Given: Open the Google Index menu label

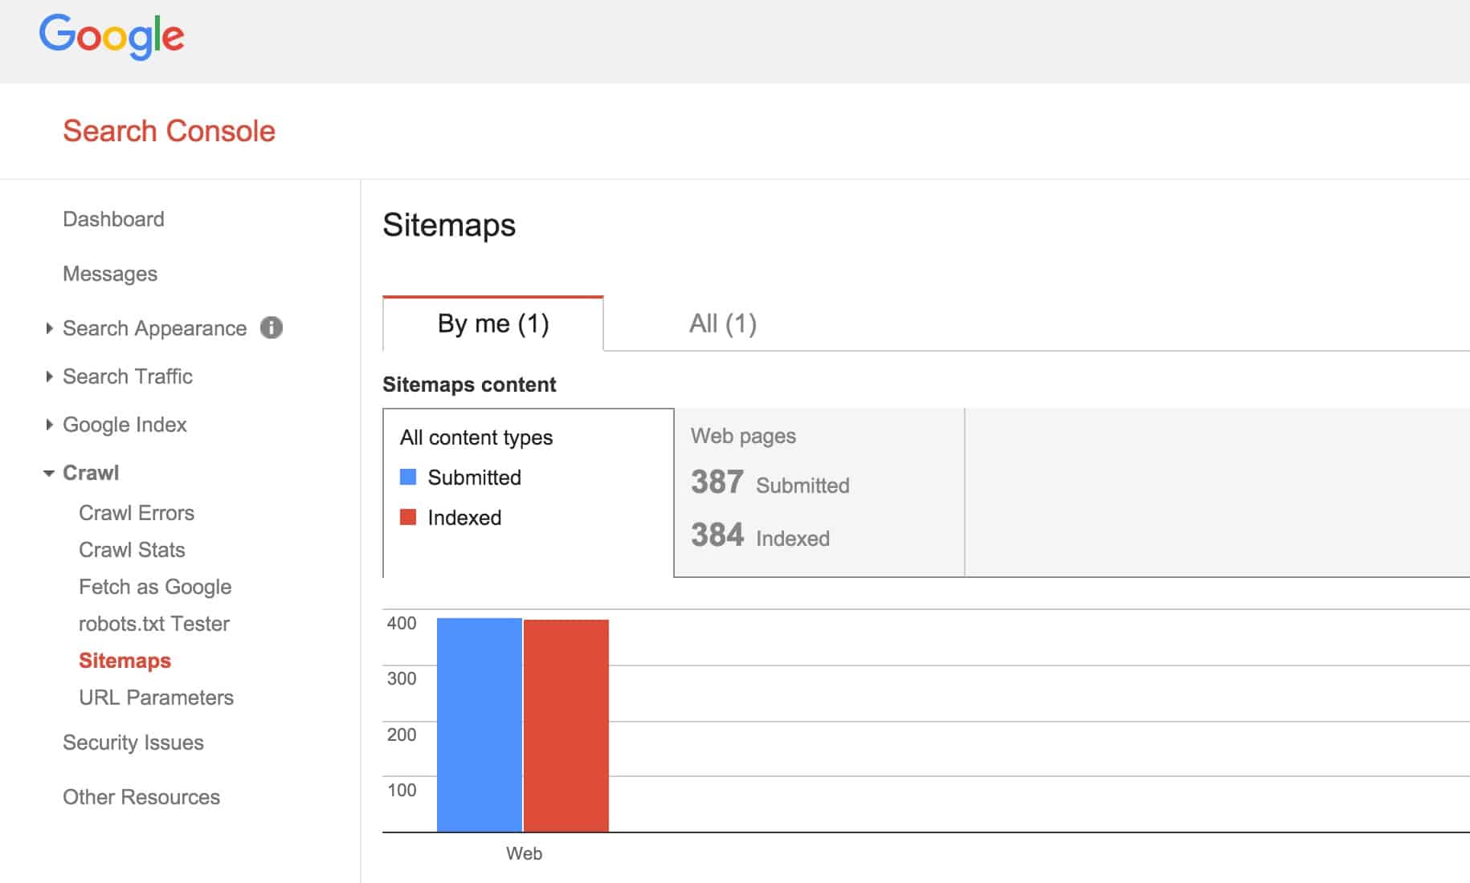Looking at the screenshot, I should click(x=125, y=425).
